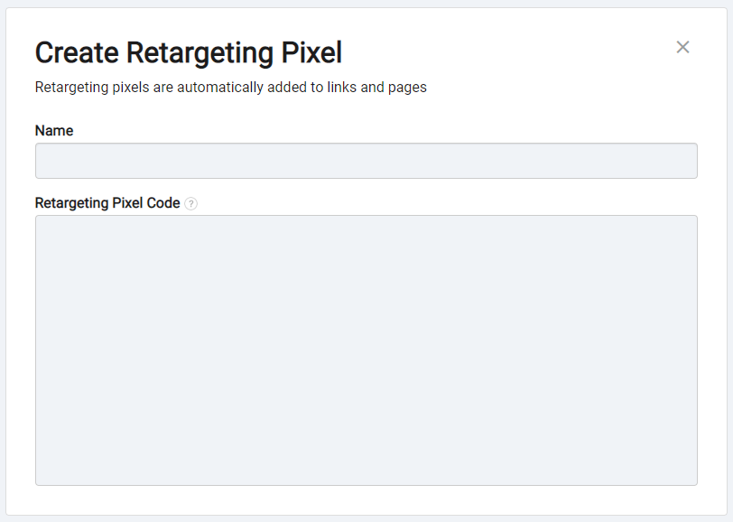Dismiss the dialog using the X icon

pyautogui.click(x=682, y=47)
